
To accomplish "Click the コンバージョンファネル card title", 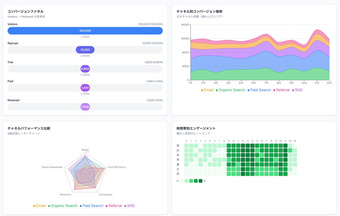I will coord(25,11).
